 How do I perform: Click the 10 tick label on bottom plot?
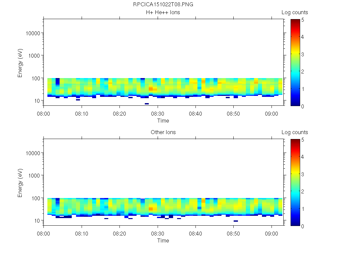[37, 220]
